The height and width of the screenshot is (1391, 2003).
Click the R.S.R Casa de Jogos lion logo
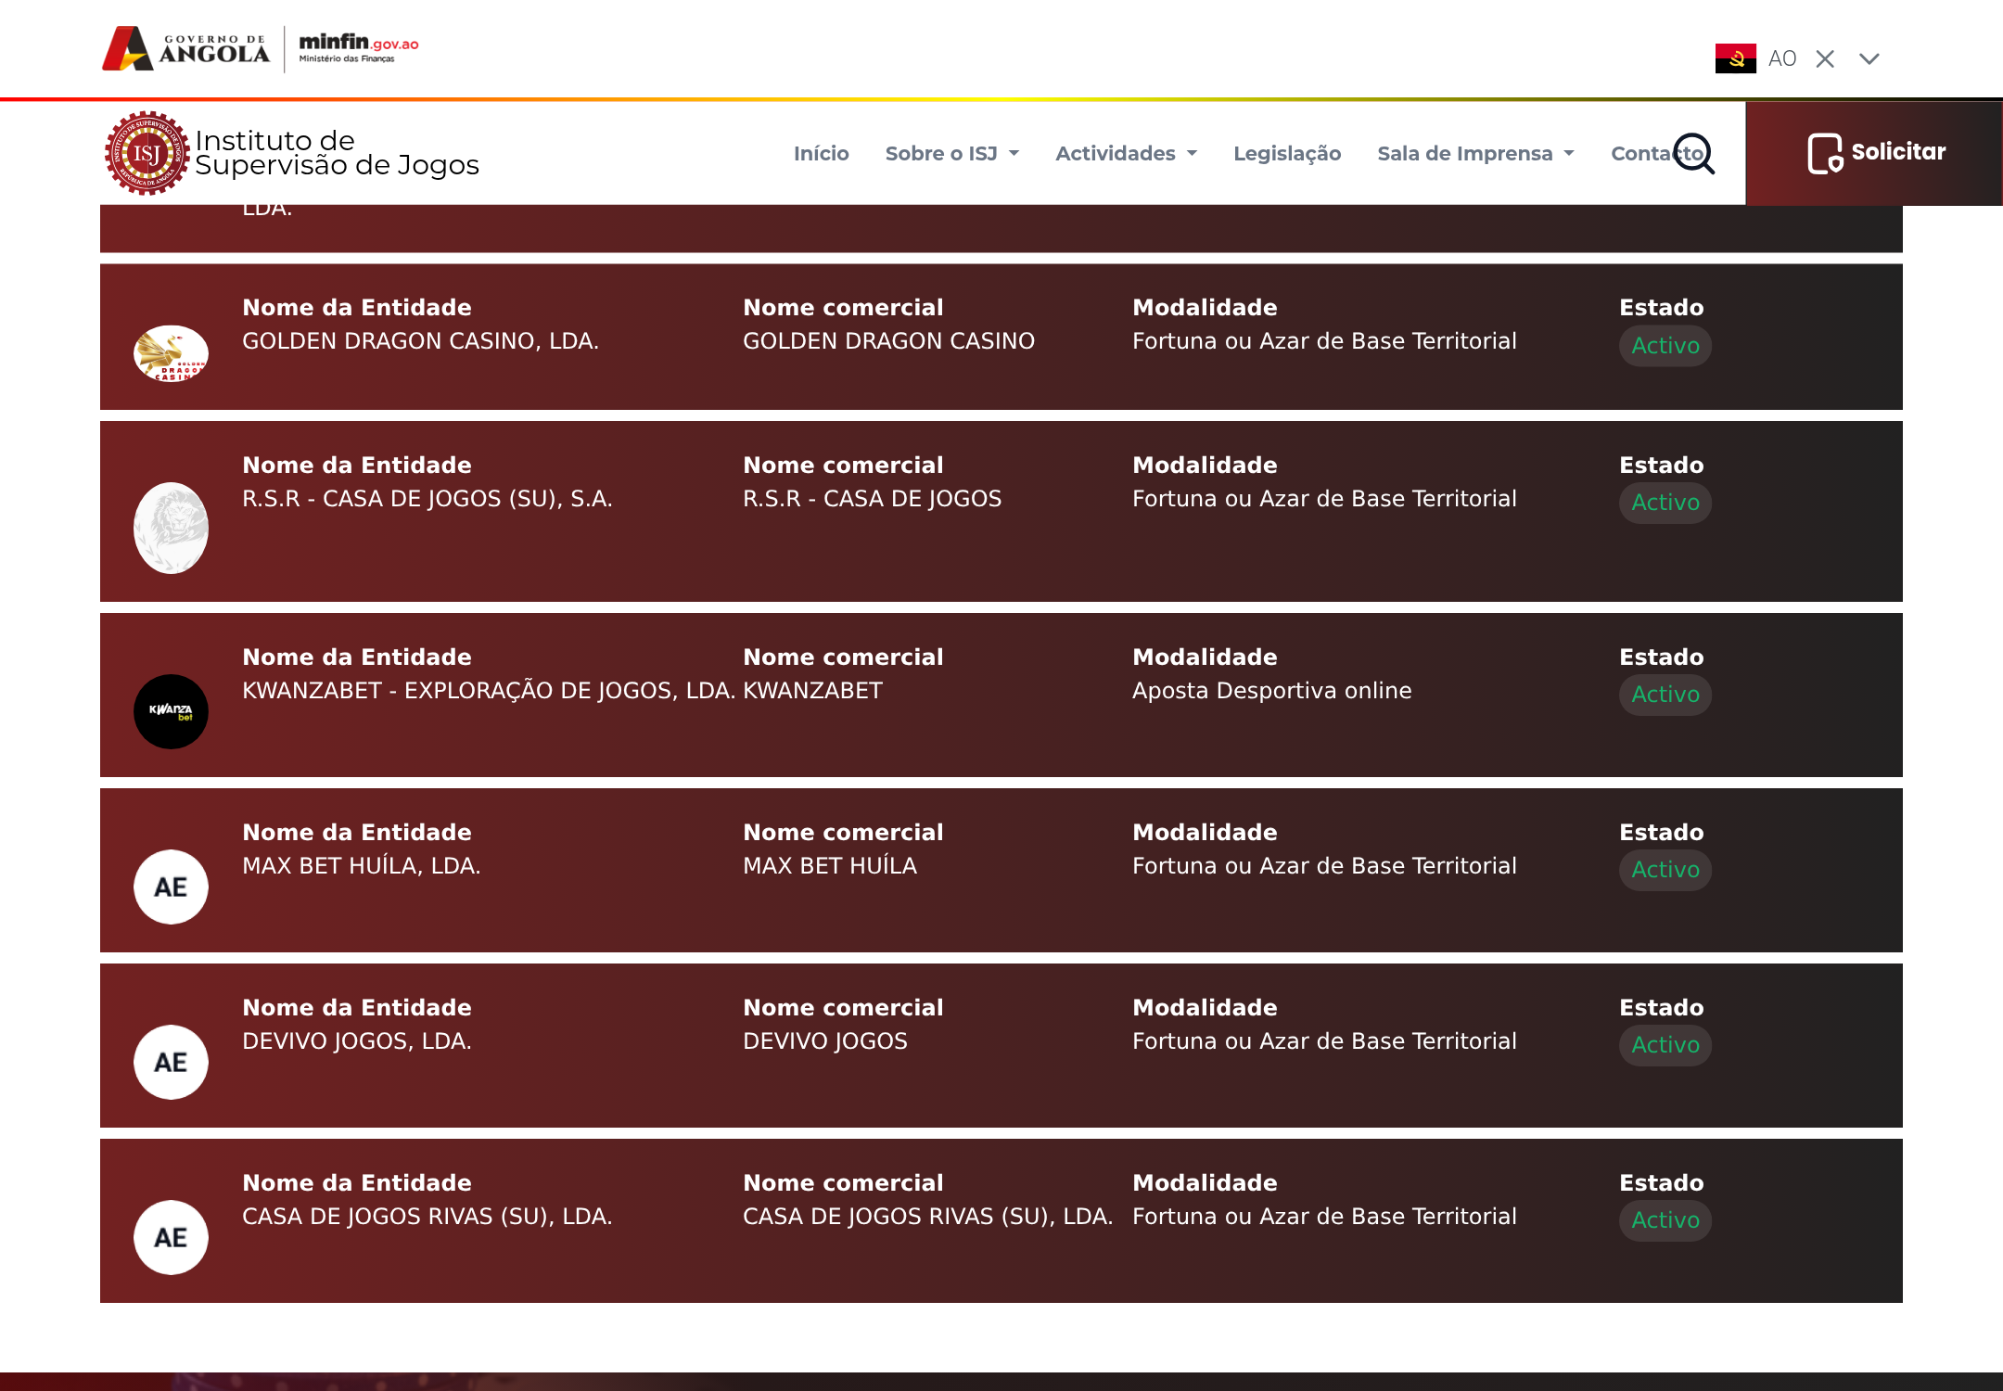[171, 528]
